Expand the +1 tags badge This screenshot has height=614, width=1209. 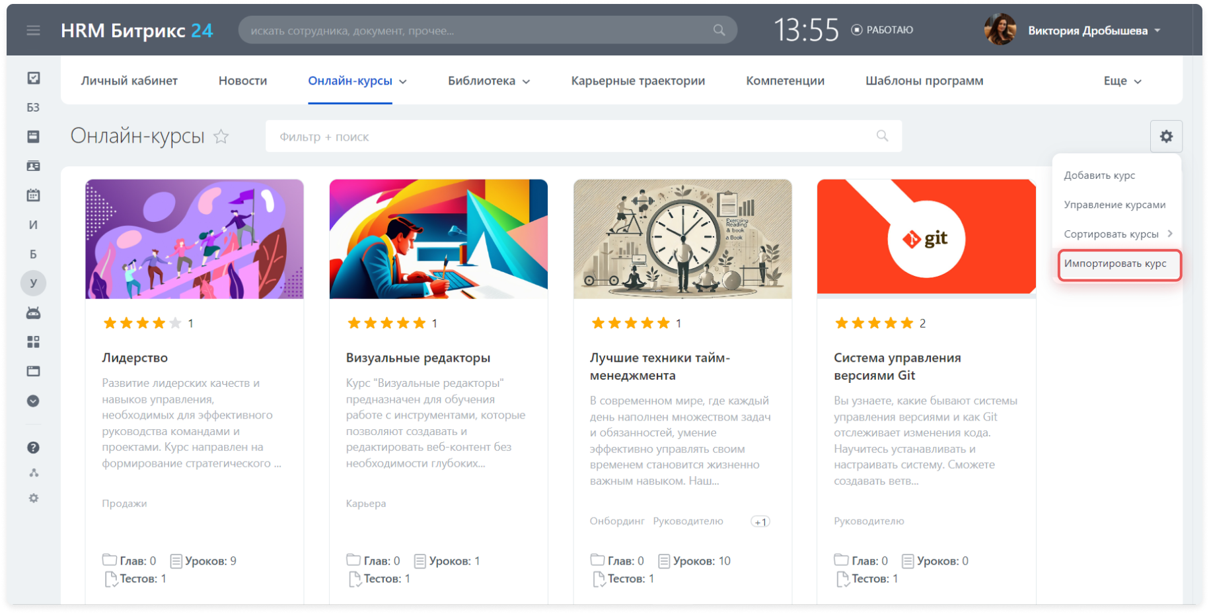click(x=760, y=522)
